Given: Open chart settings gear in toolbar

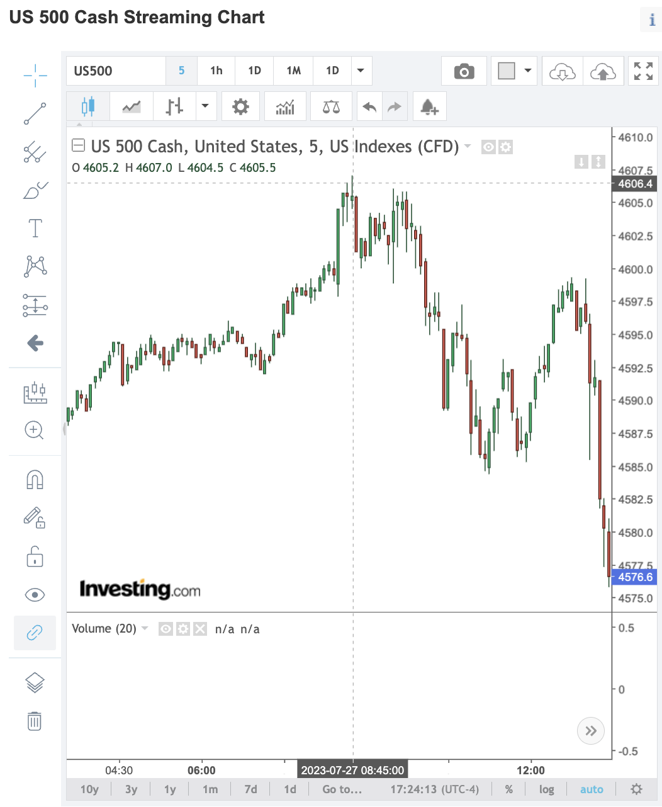Looking at the screenshot, I should click(240, 106).
